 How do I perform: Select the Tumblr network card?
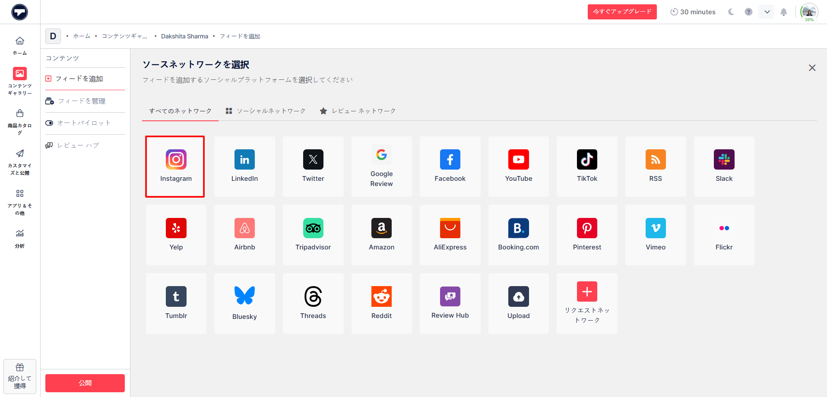(176, 303)
